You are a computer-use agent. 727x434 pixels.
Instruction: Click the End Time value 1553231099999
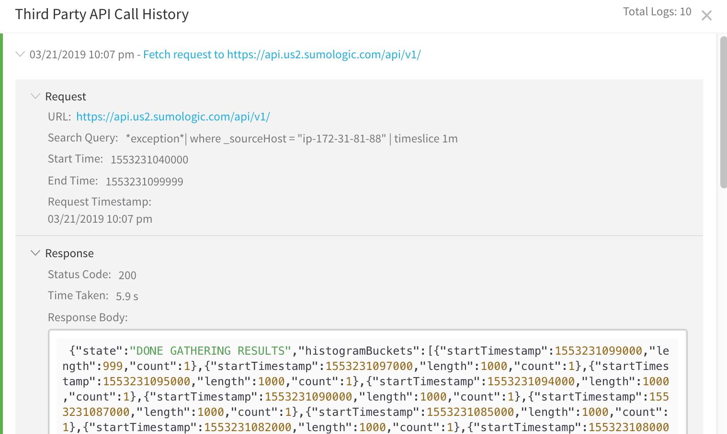[145, 182]
